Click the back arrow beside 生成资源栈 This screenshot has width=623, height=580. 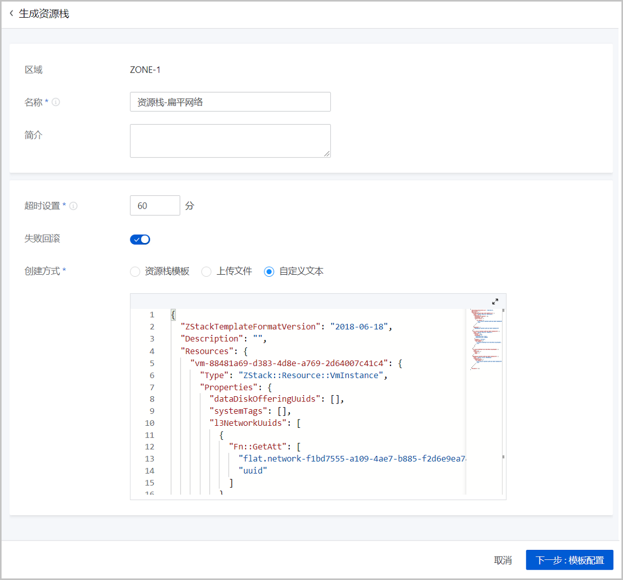coord(11,14)
